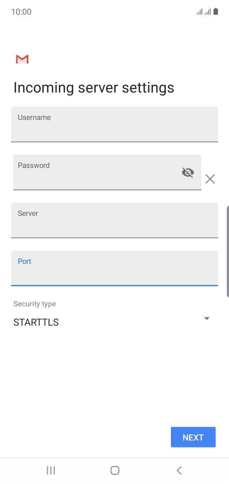229x484 pixels.
Task: Tap the signal strength indicator
Action: 199,12
